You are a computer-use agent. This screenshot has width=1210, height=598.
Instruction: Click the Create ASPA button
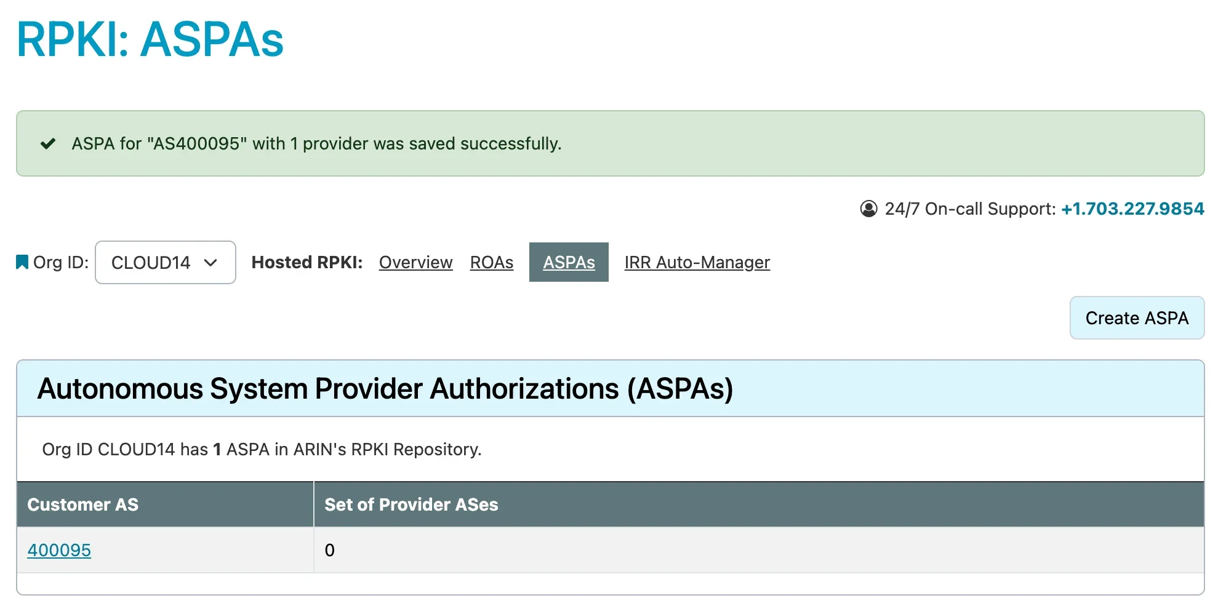(1137, 318)
